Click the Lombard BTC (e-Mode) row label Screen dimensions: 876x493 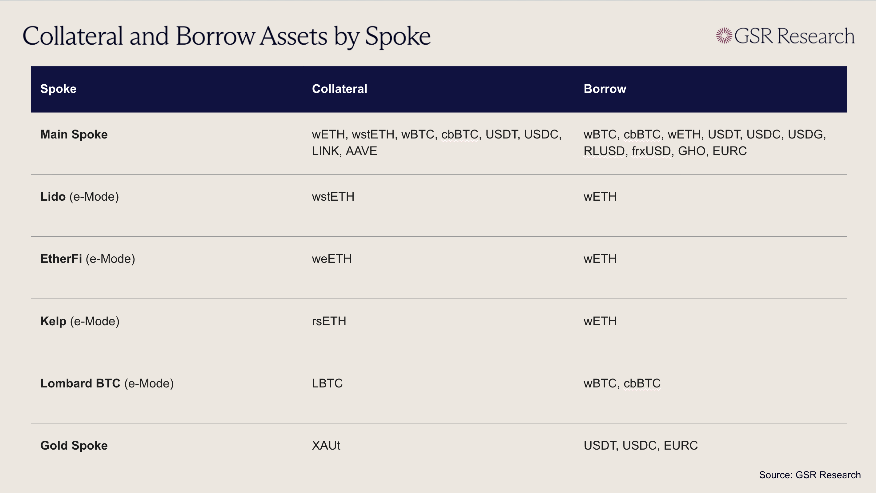coord(107,383)
